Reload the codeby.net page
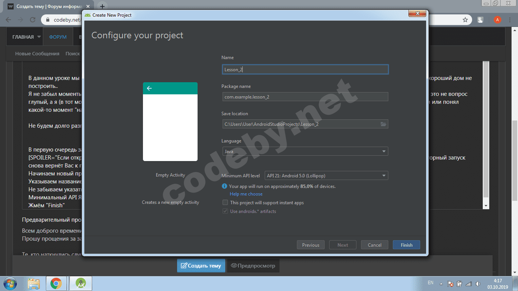This screenshot has height=291, width=518. [x=33, y=20]
